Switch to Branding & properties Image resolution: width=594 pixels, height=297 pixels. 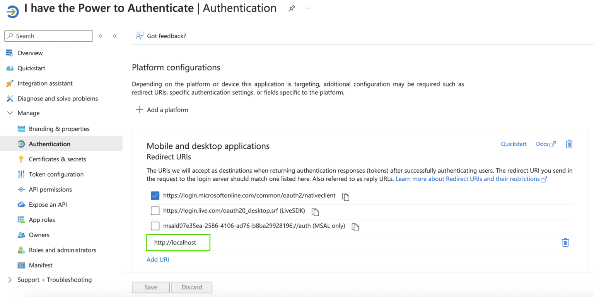pos(59,129)
